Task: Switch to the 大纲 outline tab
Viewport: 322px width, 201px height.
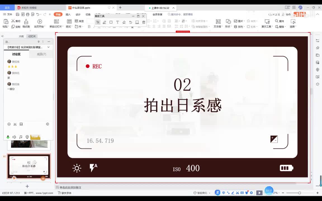Action: pos(21,36)
